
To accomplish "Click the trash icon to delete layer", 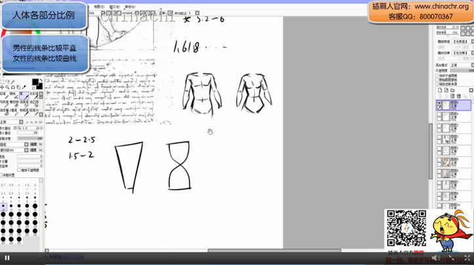I will click(459, 96).
